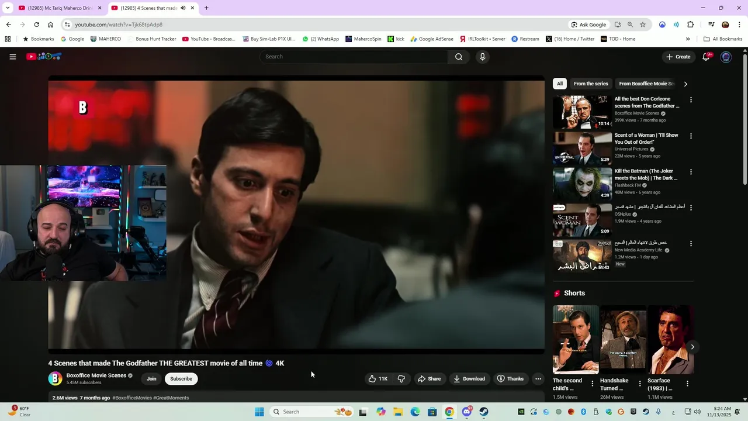
Task: Start voice search with microphone icon
Action: click(482, 57)
